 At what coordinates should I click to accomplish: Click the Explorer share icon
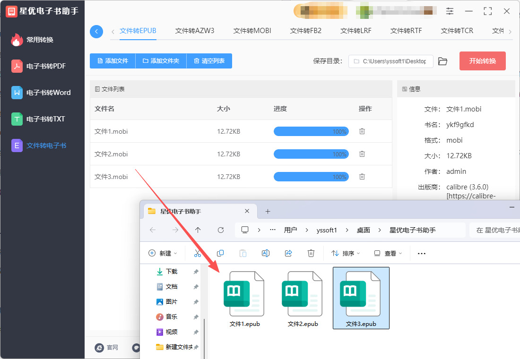pos(288,253)
